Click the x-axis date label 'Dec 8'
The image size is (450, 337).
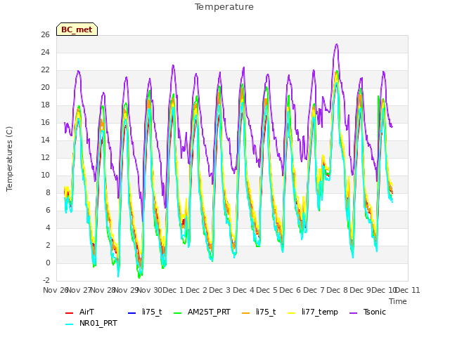(x=337, y=290)
